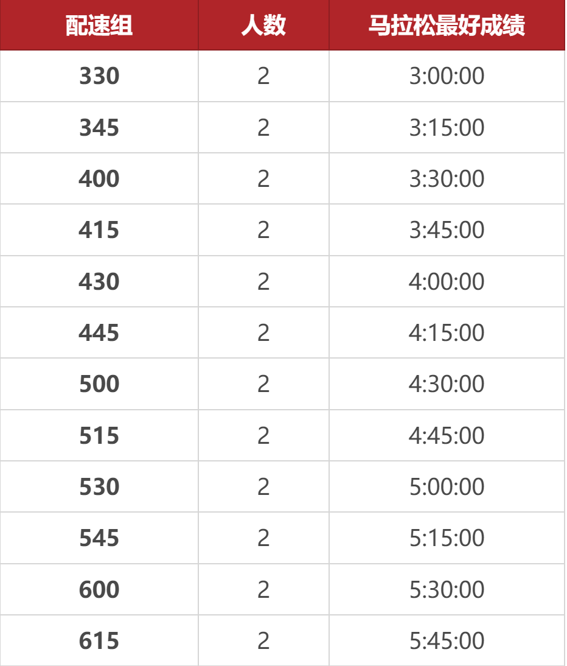The height and width of the screenshot is (666, 567).
Task: Click the 人数 column header
Action: [263, 26]
